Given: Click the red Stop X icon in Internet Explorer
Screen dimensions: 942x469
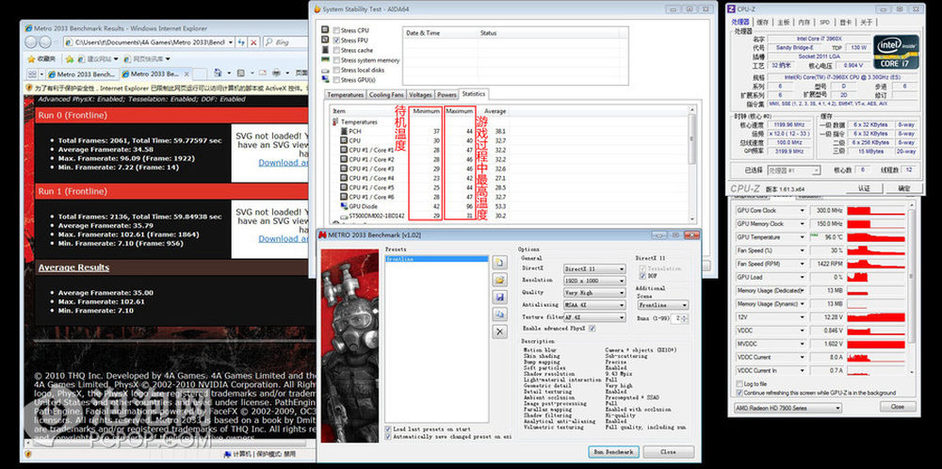Looking at the screenshot, I should point(254,42).
